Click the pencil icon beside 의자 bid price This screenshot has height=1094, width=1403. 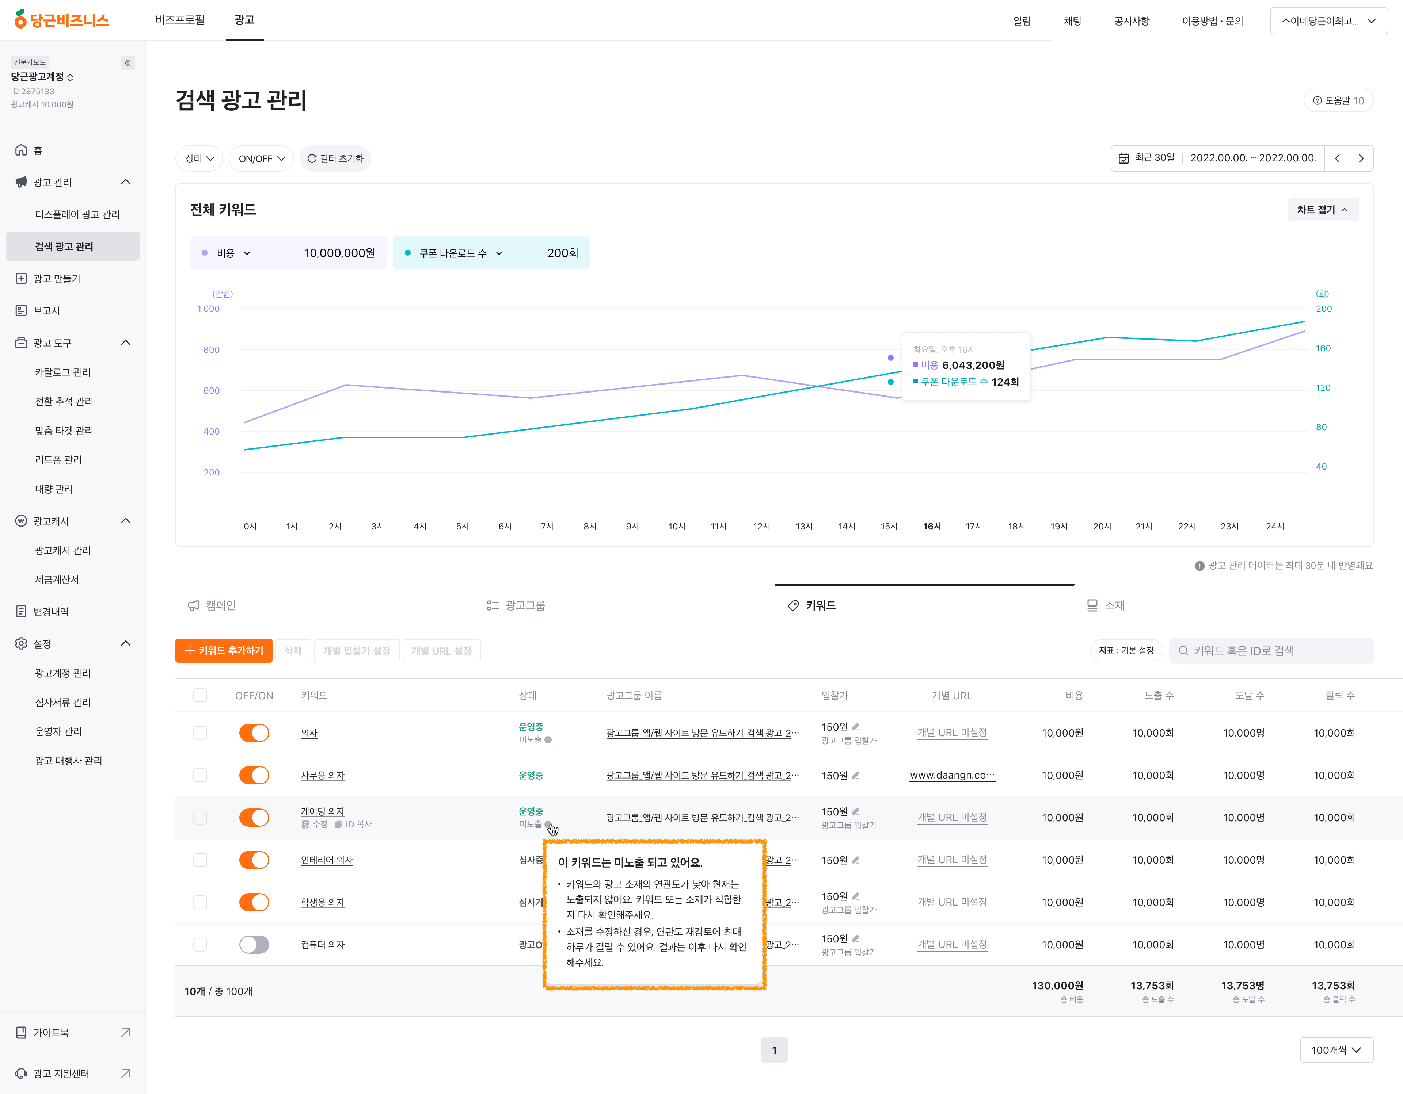click(856, 726)
